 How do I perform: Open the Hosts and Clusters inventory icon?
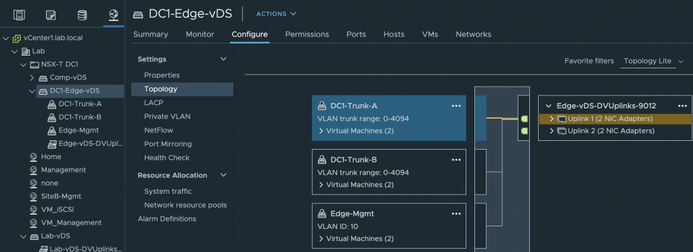[18, 15]
